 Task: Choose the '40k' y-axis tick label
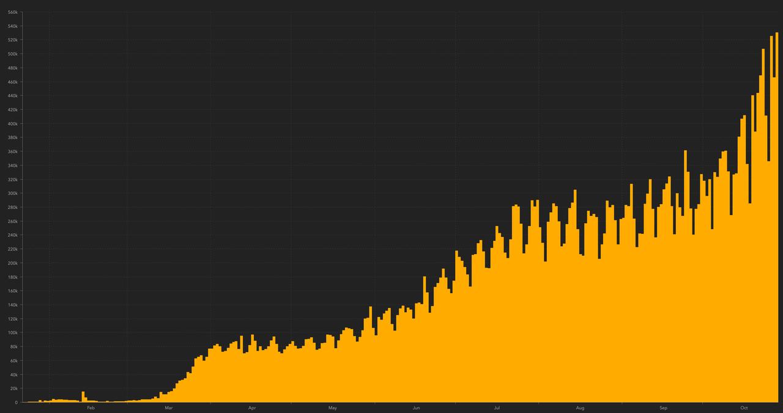(x=13, y=375)
